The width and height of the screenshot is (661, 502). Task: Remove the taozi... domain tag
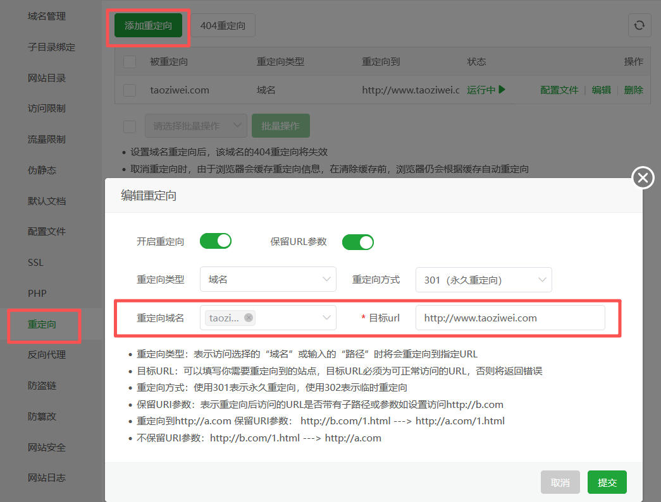click(249, 318)
